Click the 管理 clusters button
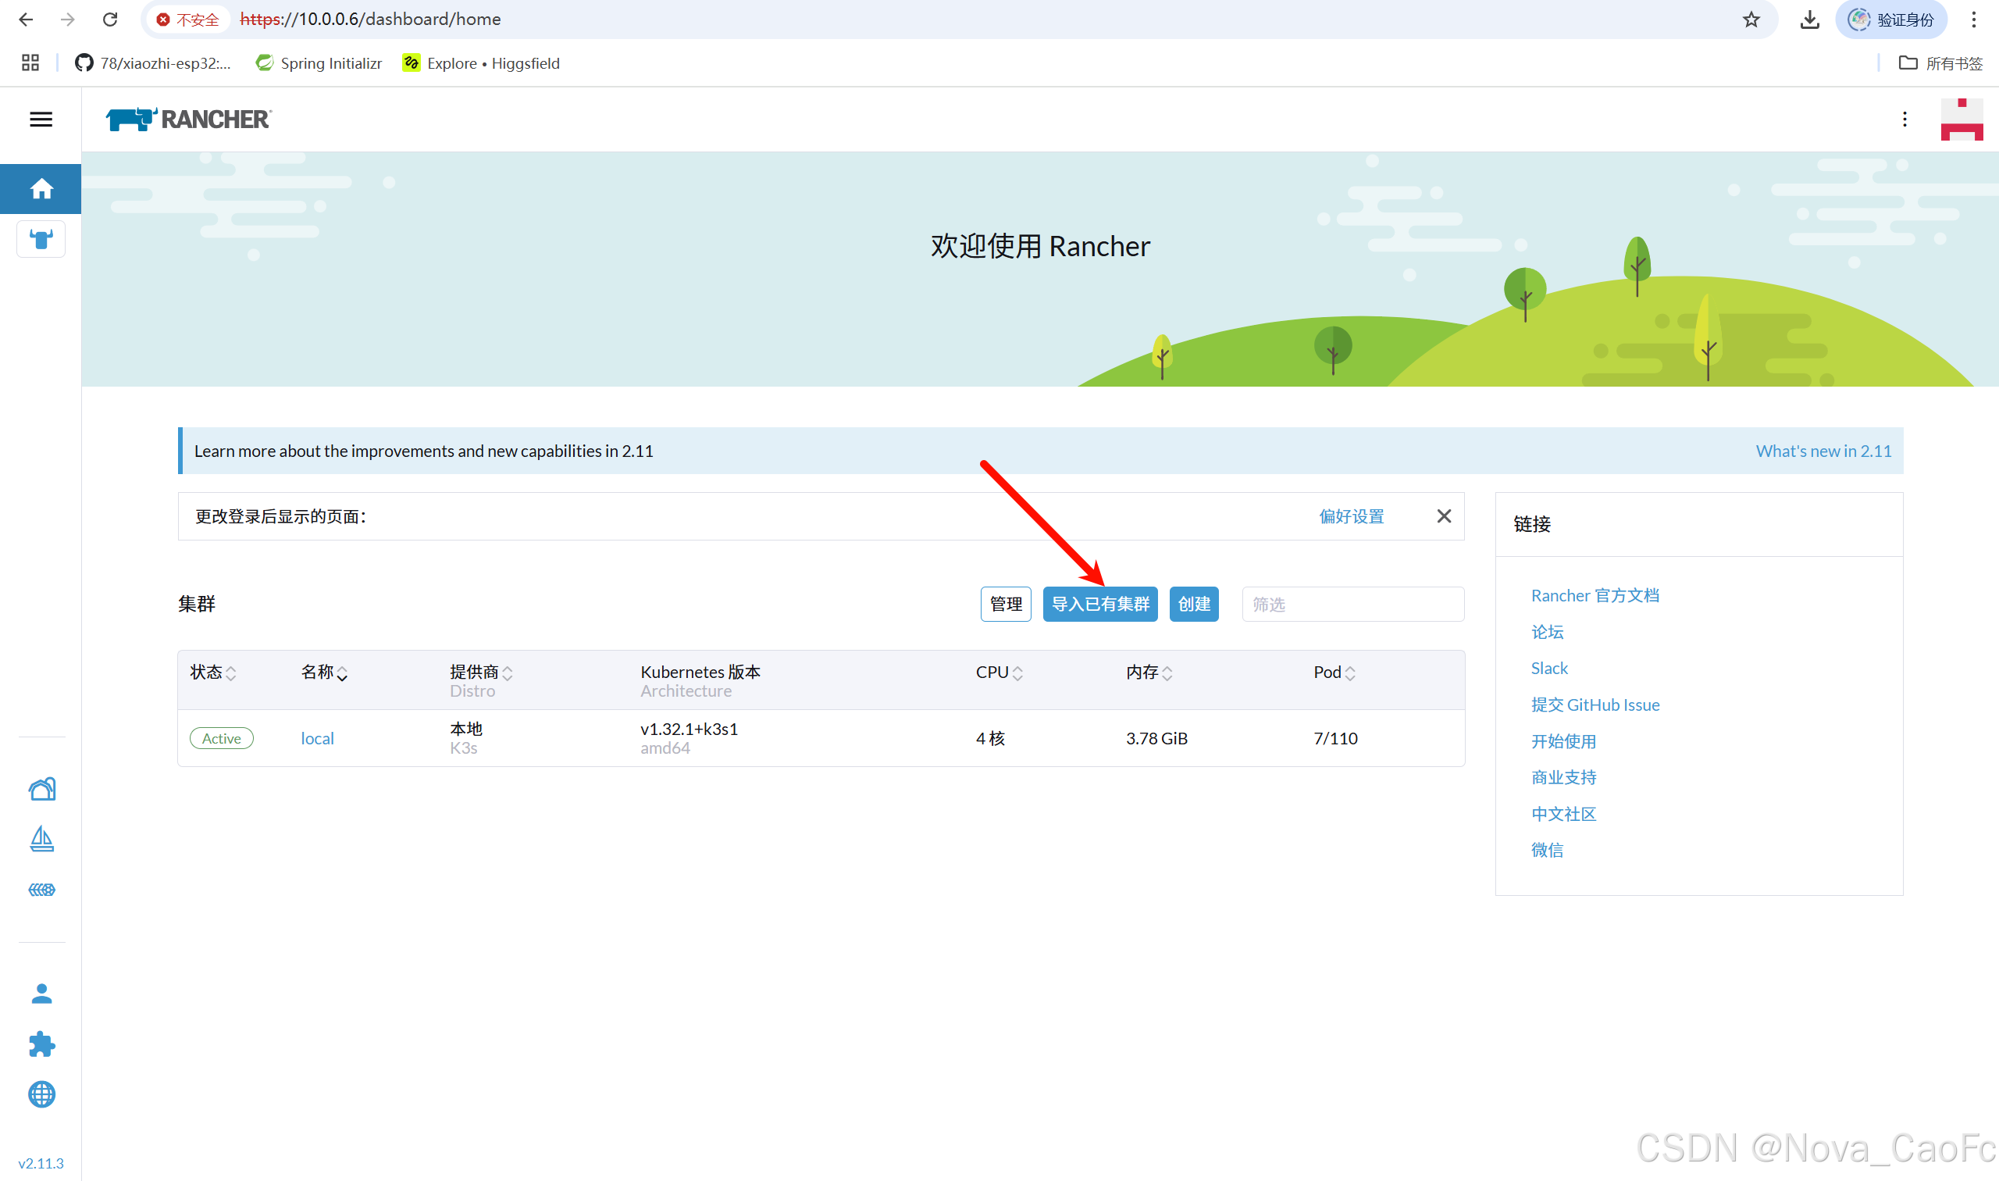This screenshot has height=1181, width=1999. pyautogui.click(x=1006, y=604)
